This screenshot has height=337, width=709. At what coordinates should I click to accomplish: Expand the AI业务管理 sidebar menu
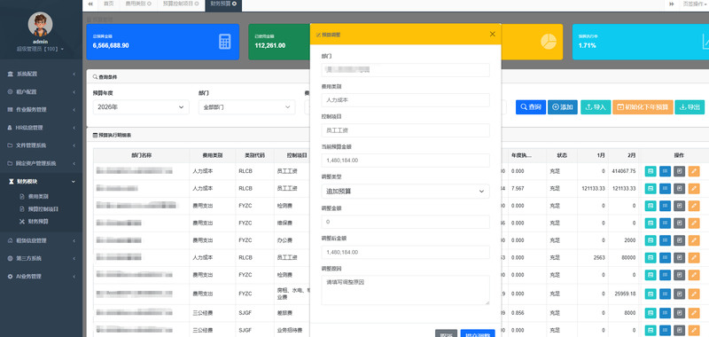[x=41, y=277]
